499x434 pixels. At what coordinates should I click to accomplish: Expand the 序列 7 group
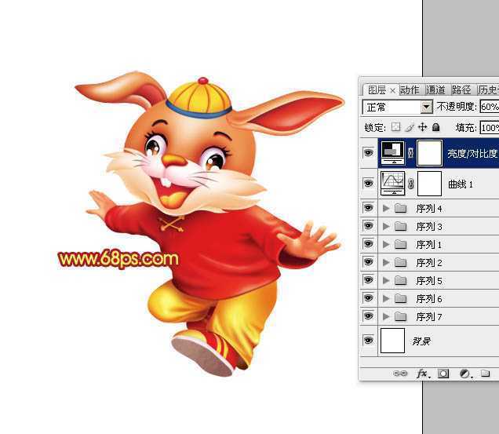pyautogui.click(x=386, y=317)
